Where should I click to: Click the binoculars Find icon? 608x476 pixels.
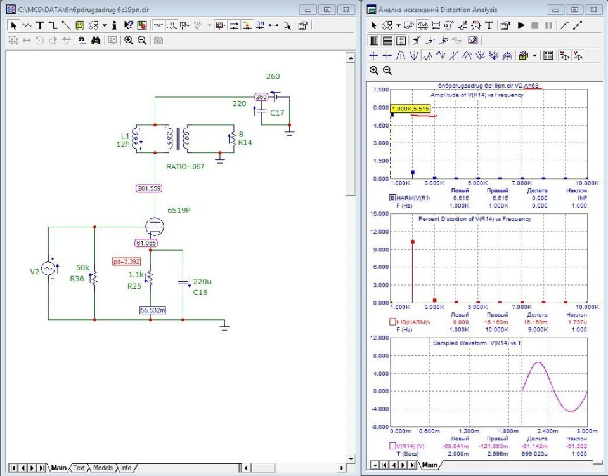pyautogui.click(x=96, y=40)
